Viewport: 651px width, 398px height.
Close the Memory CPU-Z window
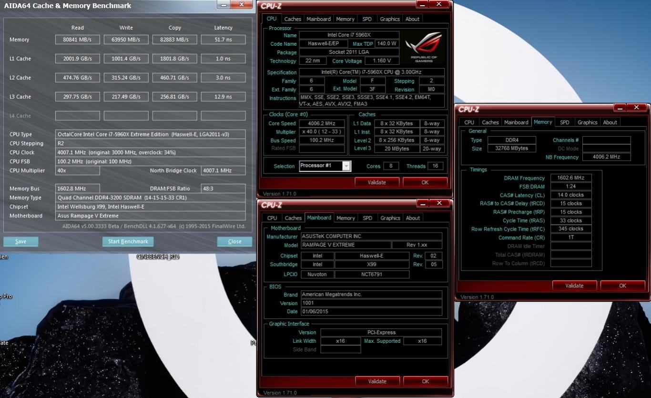pyautogui.click(x=636, y=108)
